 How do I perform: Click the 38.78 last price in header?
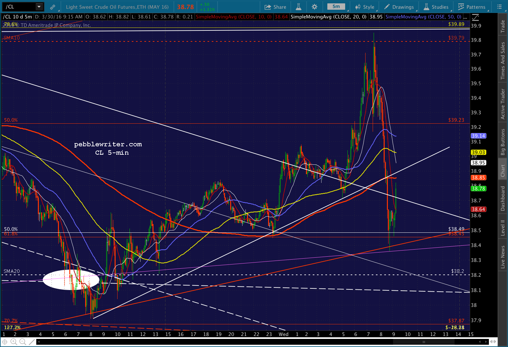tap(185, 7)
